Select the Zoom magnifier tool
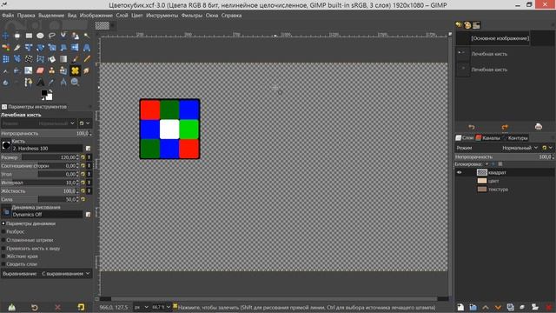The height and width of the screenshot is (313, 556). tap(75, 83)
